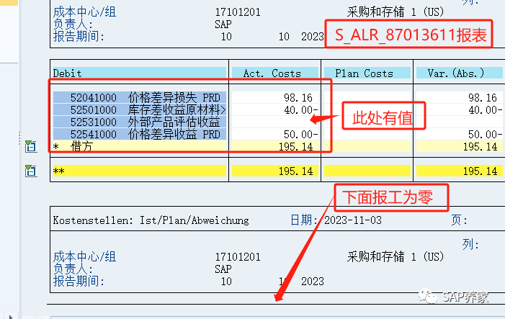Select row 52531000 外部产品评估收益
Screen dimensions: 505x319
tap(140, 122)
